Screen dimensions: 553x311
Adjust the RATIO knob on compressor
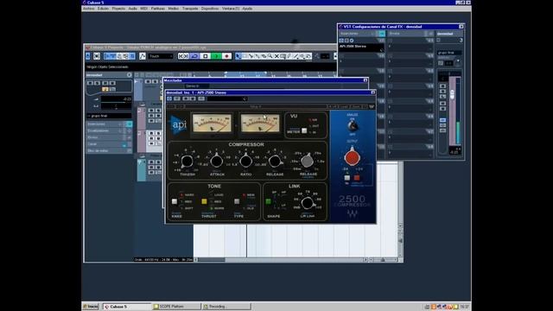click(245, 162)
